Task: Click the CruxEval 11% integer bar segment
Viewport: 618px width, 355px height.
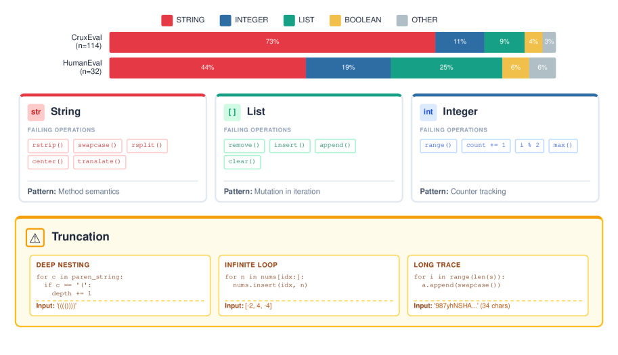Action: [460, 42]
